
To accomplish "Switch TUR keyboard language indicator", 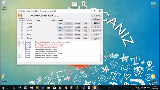I will pyautogui.click(x=148, y=88).
